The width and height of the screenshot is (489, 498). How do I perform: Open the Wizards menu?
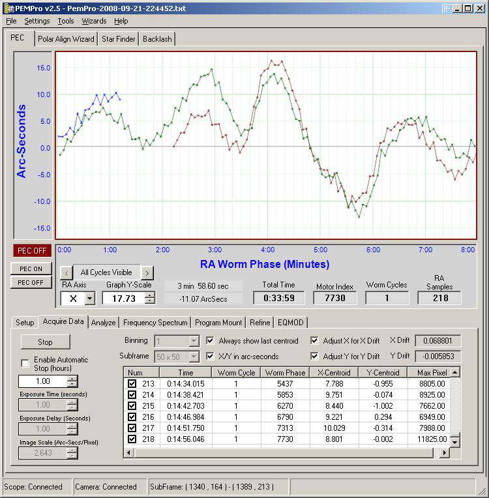click(x=94, y=21)
